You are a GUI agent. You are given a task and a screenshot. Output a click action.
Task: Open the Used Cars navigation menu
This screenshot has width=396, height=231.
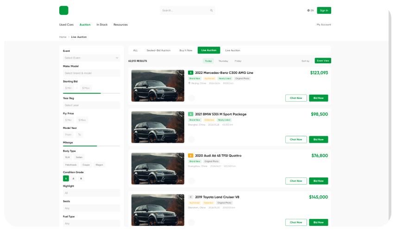click(x=66, y=24)
